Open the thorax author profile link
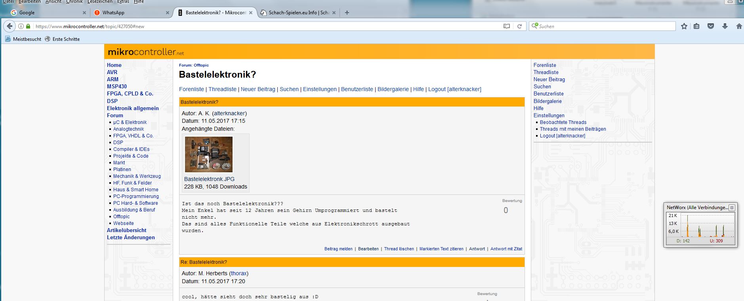 tap(239, 273)
